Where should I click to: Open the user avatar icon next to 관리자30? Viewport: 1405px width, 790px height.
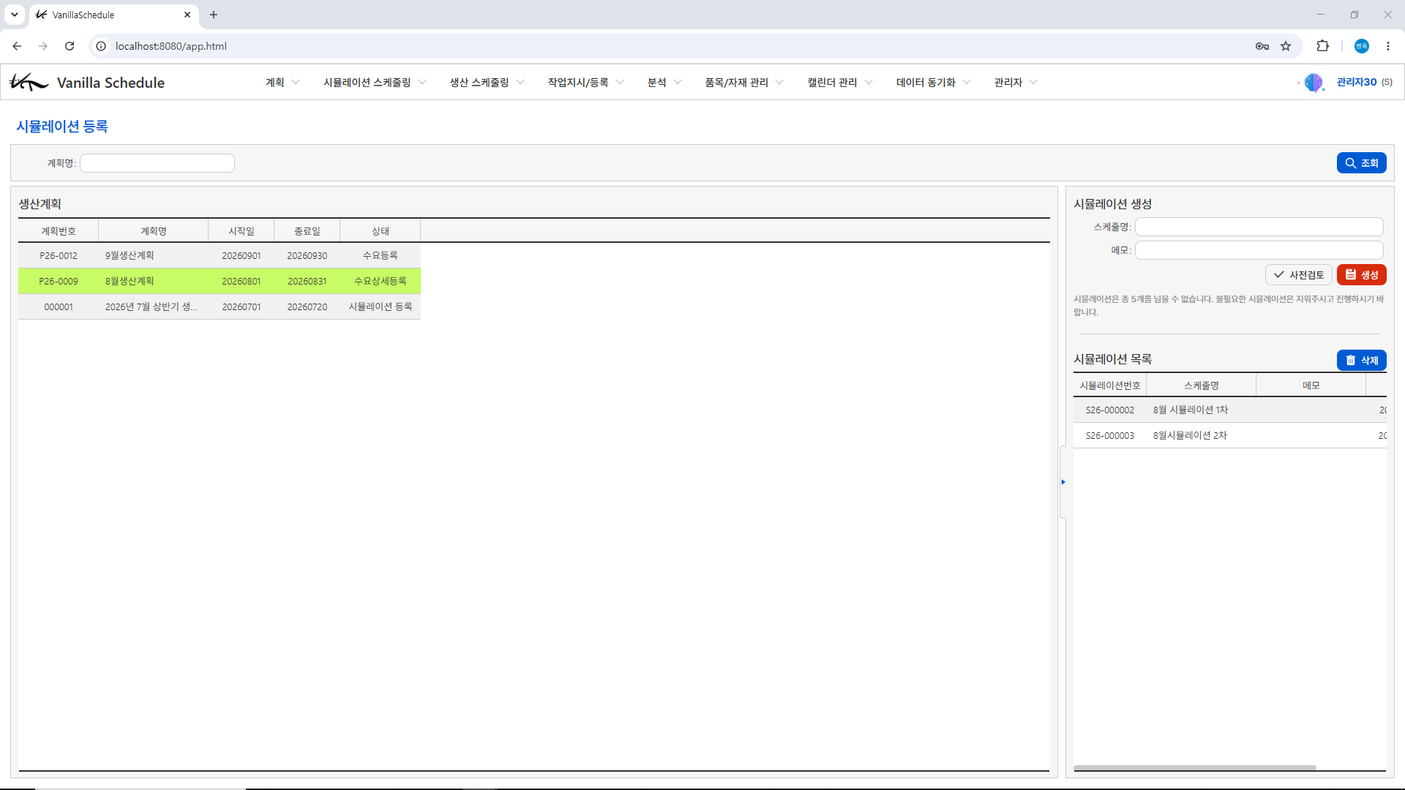[1314, 83]
